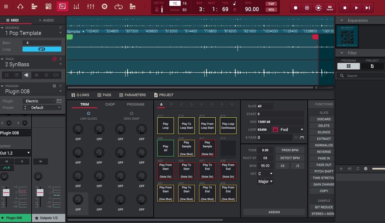Toggle Link Slices power button

click(88, 113)
